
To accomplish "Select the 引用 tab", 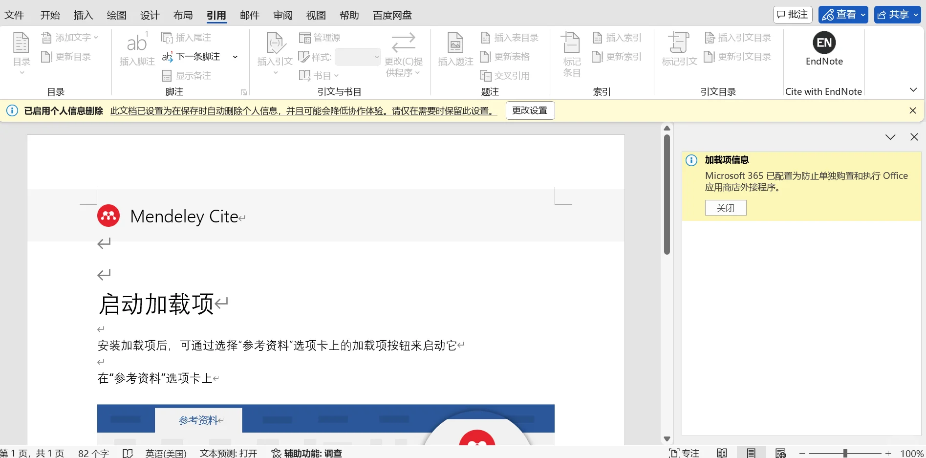I will point(216,15).
